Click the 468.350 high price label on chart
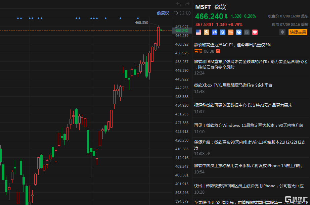 click(x=141, y=22)
